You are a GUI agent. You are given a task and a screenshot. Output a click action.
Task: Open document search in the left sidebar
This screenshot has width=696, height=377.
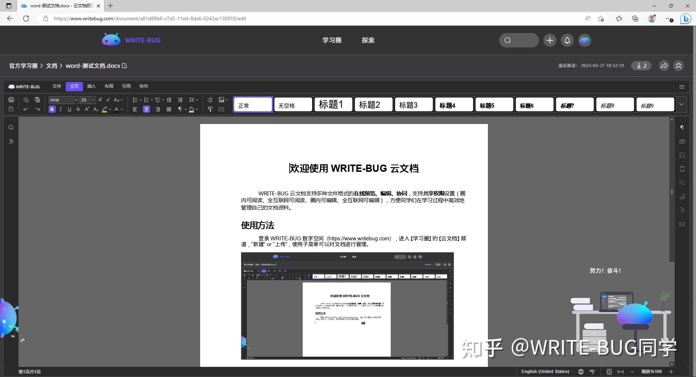click(x=11, y=128)
